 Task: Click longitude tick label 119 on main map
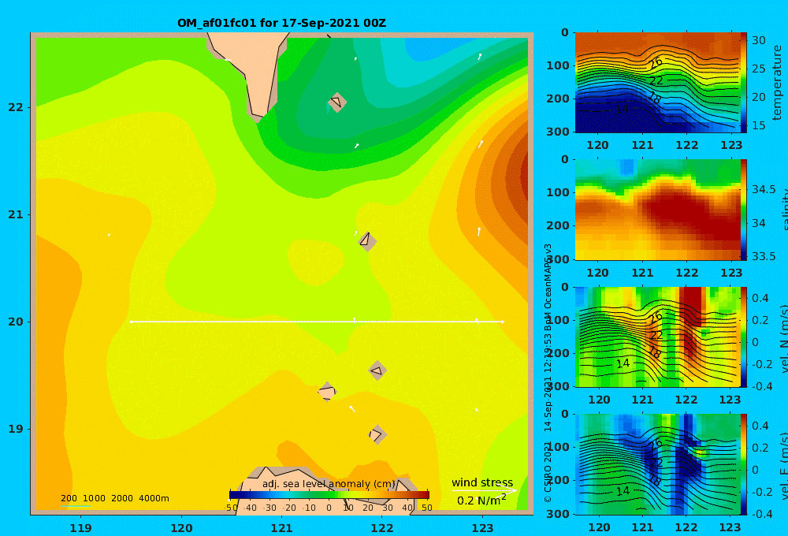pos(81,528)
